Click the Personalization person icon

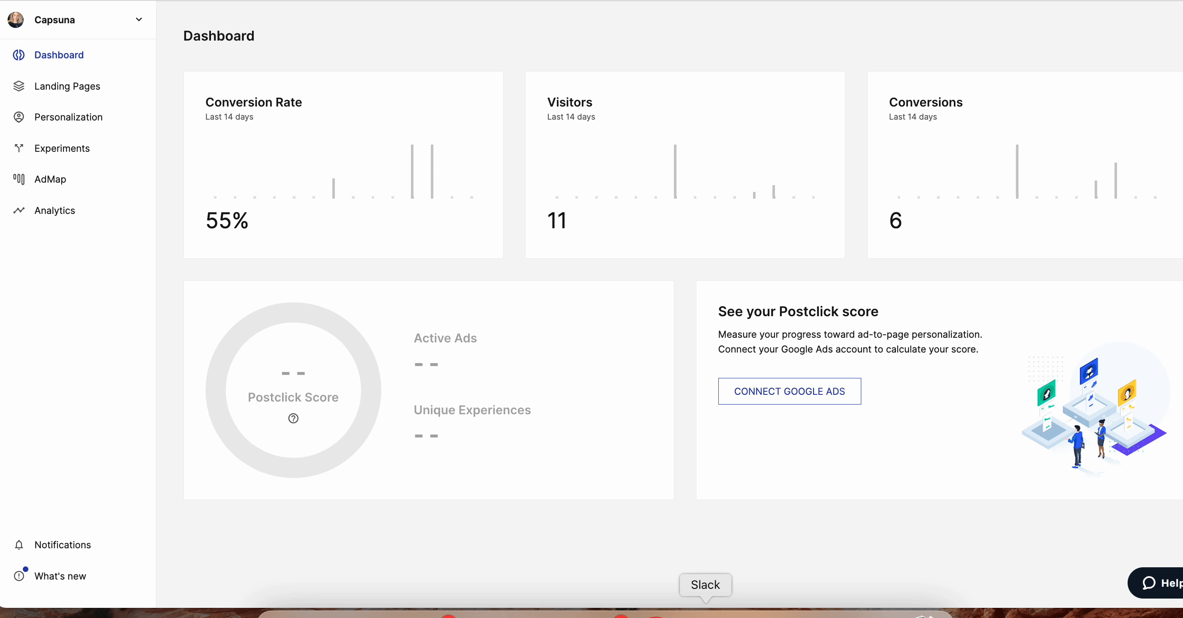click(18, 117)
